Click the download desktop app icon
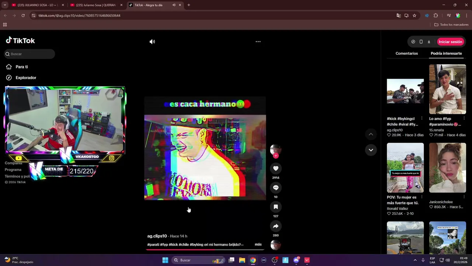 (x=429, y=42)
